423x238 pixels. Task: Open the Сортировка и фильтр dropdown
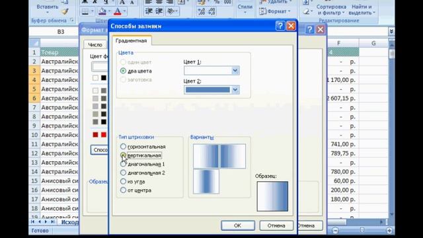click(x=331, y=9)
